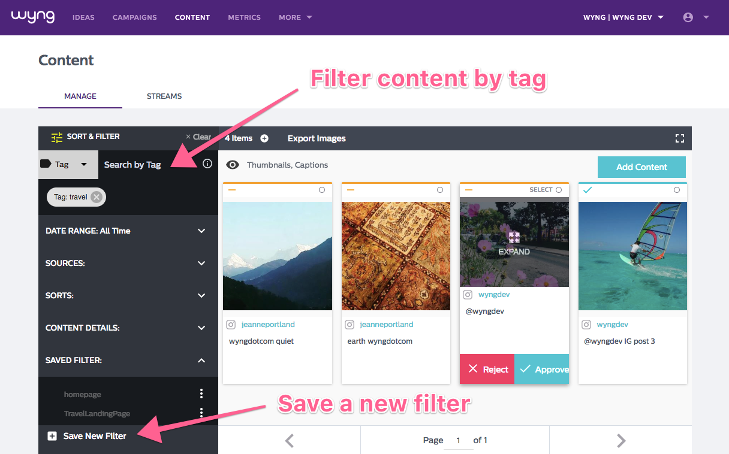Click approved checkmark on windsurfing card
The height and width of the screenshot is (454, 729).
pos(588,190)
